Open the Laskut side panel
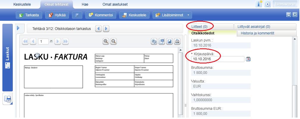 (x=7, y=58)
